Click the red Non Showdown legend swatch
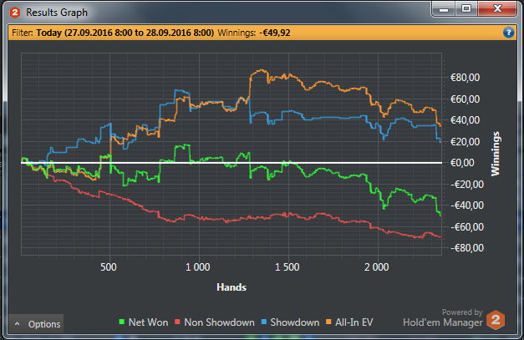524x340 pixels. tap(177, 322)
